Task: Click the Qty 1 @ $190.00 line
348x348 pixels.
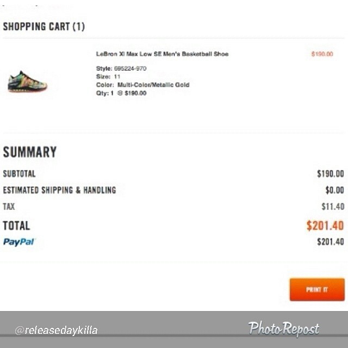Action: point(121,93)
